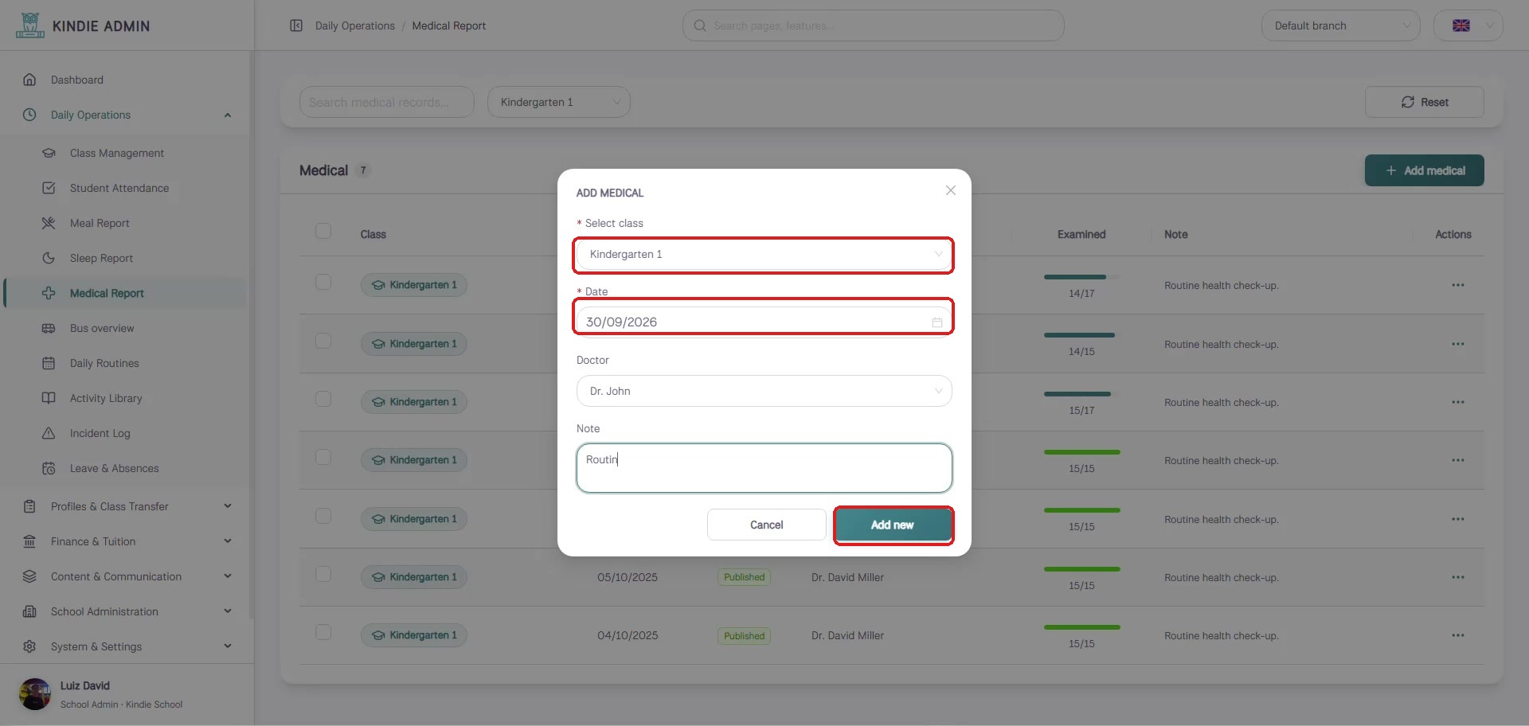Image resolution: width=1529 pixels, height=726 pixels.
Task: Open the Doctor dropdown showing Dr. John
Action: pyautogui.click(x=764, y=391)
